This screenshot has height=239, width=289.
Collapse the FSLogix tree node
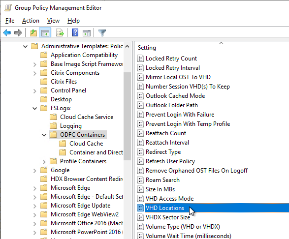(x=34, y=108)
